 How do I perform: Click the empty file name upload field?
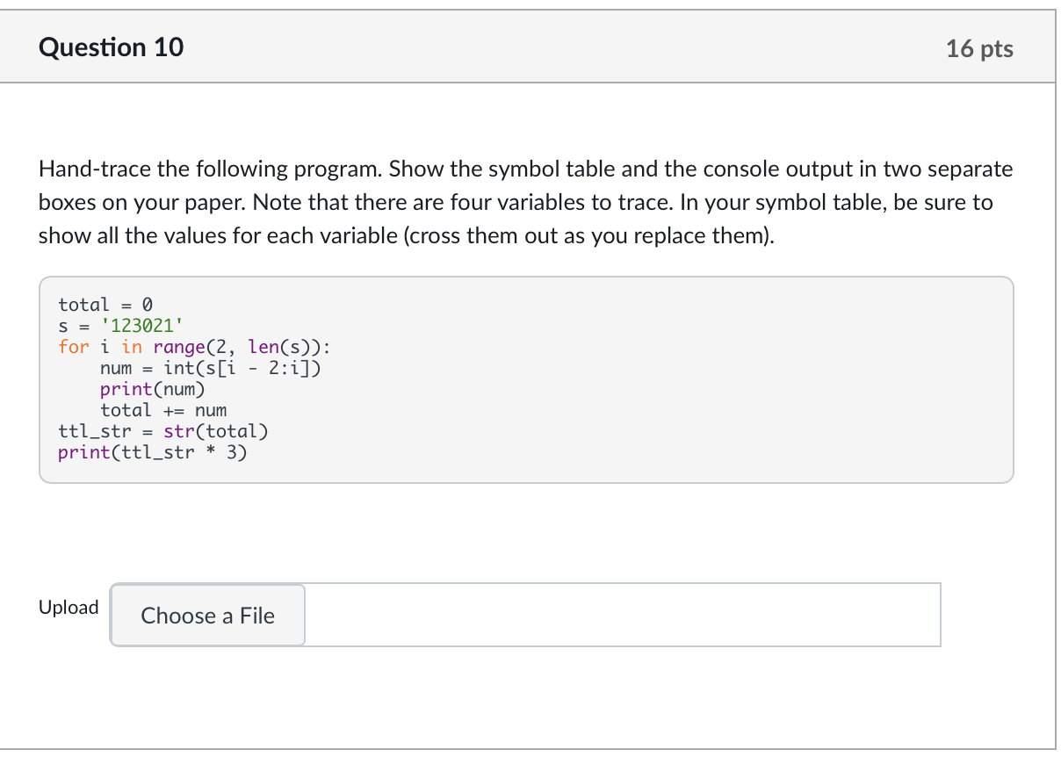tap(622, 615)
